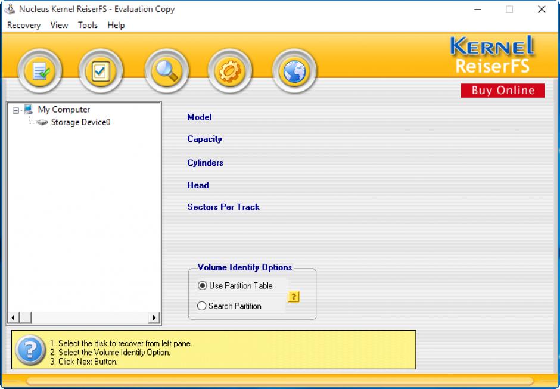The height and width of the screenshot is (389, 560).
Task: Click right arrow of tree horizontal scrollbar
Action: [x=154, y=317]
